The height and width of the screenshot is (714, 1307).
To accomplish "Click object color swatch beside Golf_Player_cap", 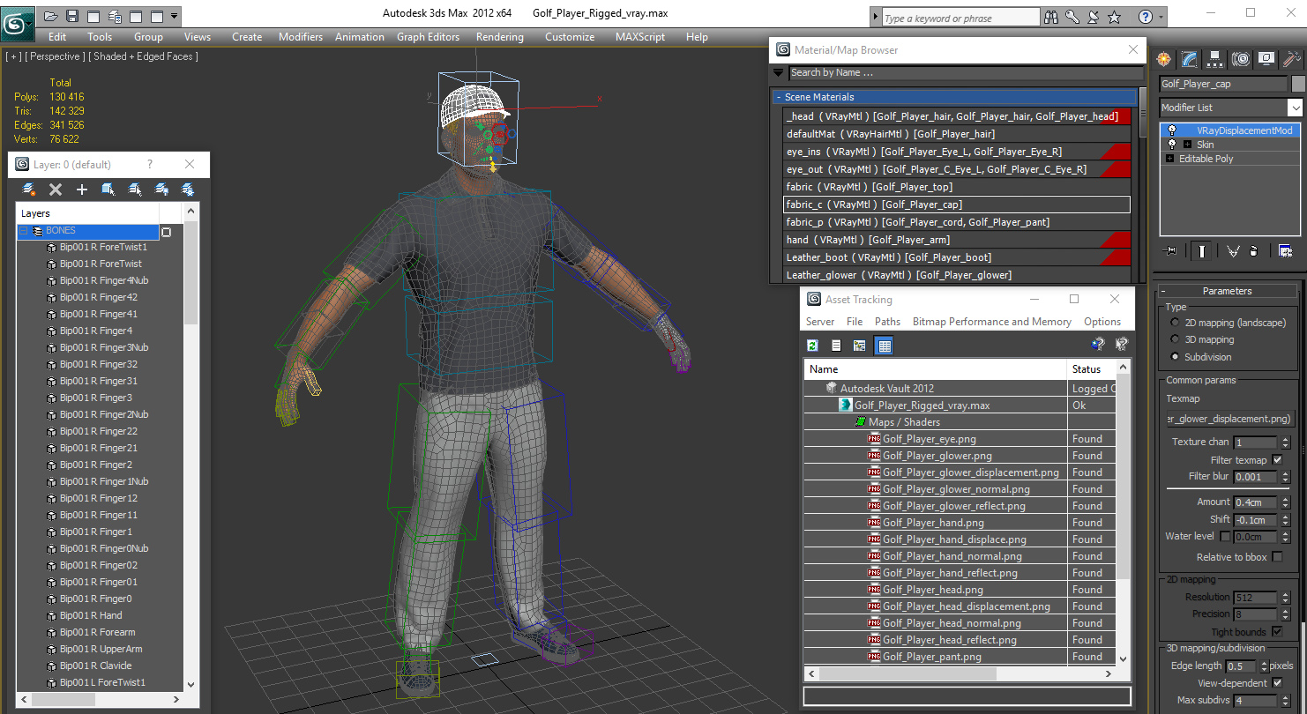I will (1297, 84).
